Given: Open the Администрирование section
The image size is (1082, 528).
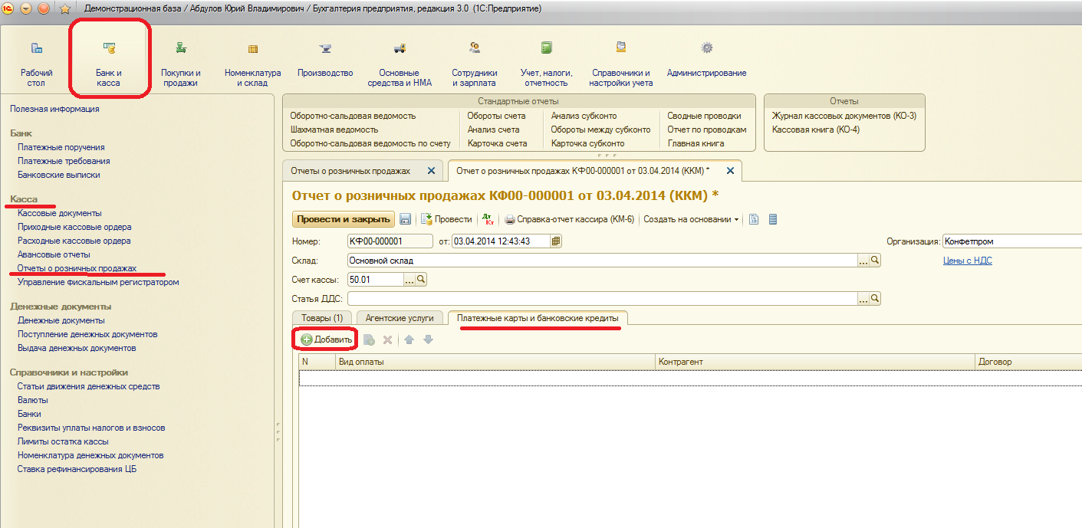Looking at the screenshot, I should pyautogui.click(x=706, y=59).
